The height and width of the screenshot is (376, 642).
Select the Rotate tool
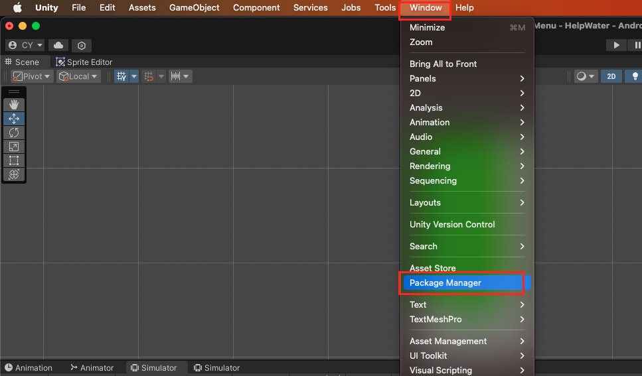(x=14, y=133)
